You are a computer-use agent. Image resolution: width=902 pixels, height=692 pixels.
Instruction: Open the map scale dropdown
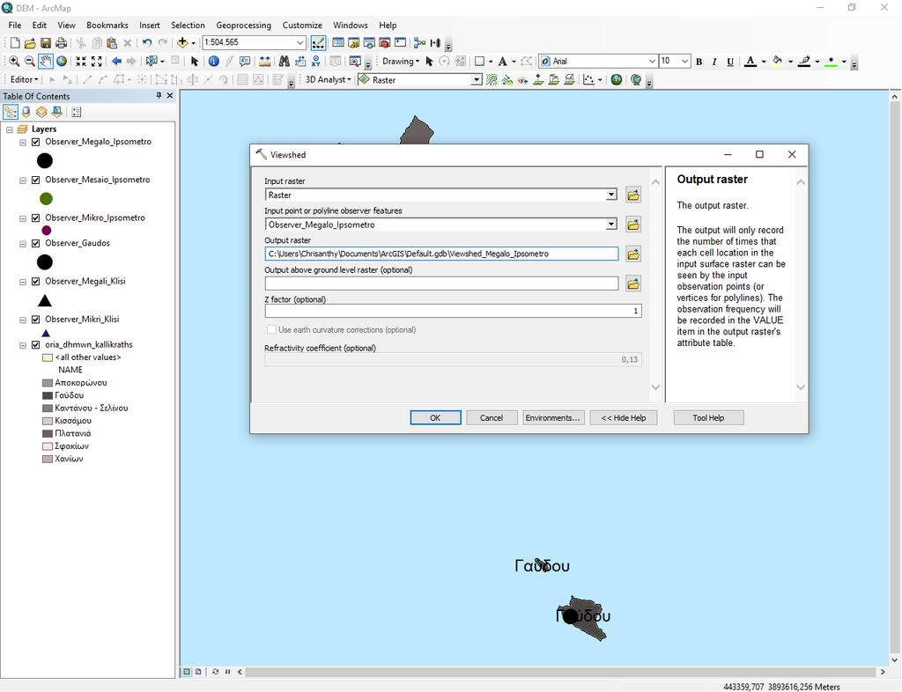(x=299, y=42)
